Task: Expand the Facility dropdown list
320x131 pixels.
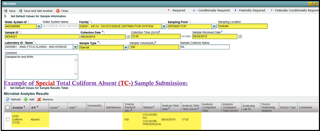Action: tap(164, 26)
